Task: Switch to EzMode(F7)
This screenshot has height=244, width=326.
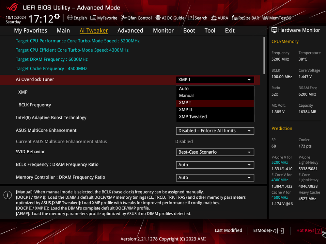Action: [269, 231]
